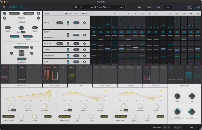Select the ramp-up waveform icon under LFO 3

pyautogui.click(x=152, y=101)
